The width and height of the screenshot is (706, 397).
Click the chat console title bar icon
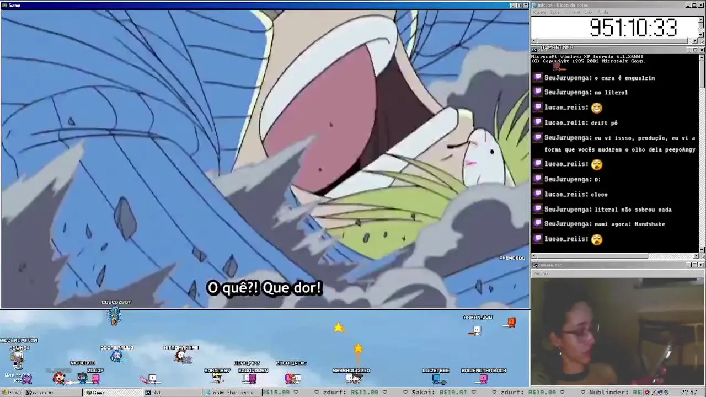534,50
